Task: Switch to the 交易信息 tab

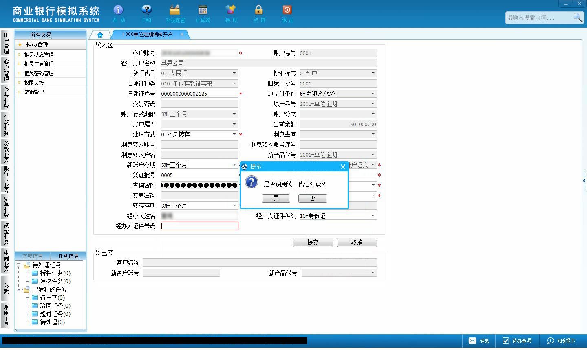Action: pos(33,256)
